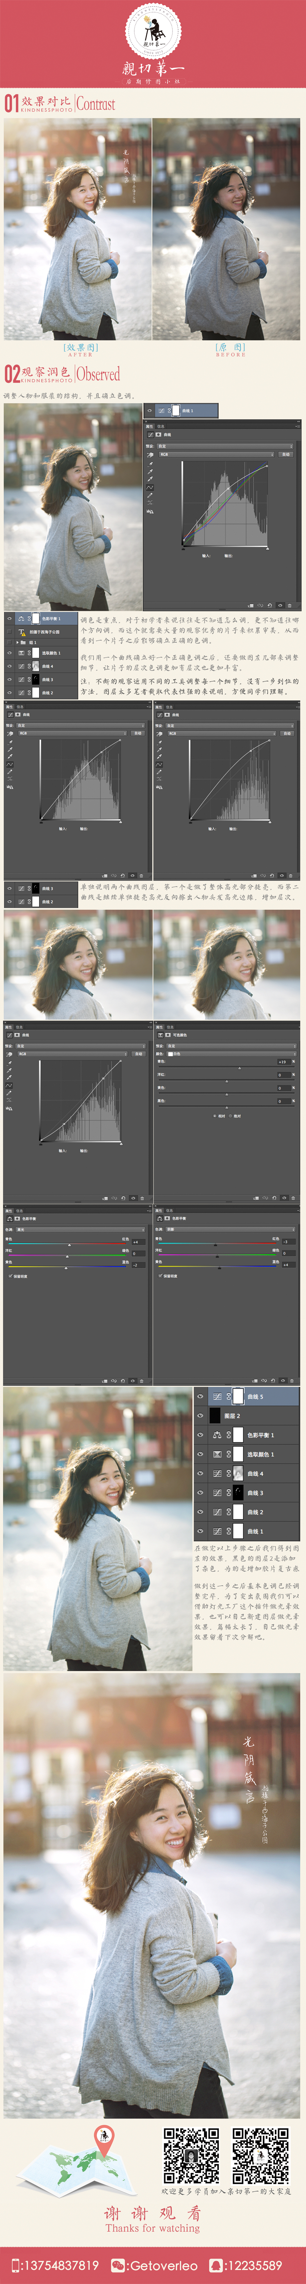The width and height of the screenshot is (306, 2284).
Task: Toggle visibility of 曲线 3 in eight-layer panel
Action: coord(201,1492)
